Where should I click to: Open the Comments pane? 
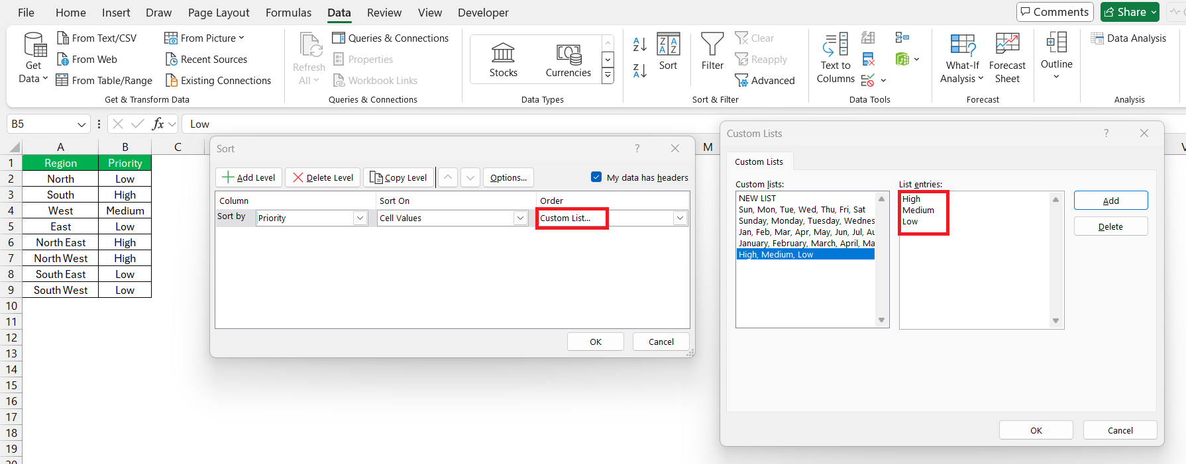pyautogui.click(x=1055, y=12)
